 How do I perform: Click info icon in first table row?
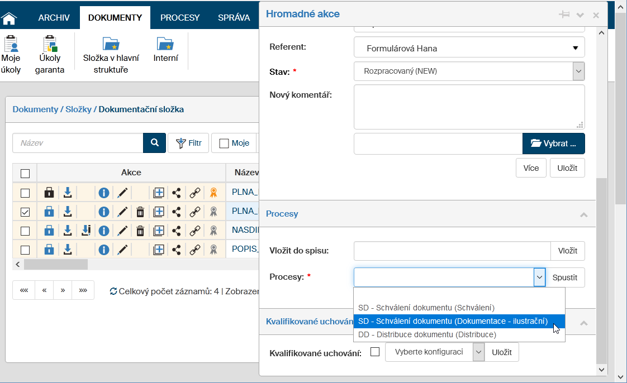[103, 193]
